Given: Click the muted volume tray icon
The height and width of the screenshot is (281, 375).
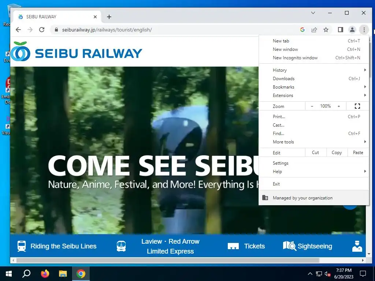Looking at the screenshot, I should click(x=328, y=274).
